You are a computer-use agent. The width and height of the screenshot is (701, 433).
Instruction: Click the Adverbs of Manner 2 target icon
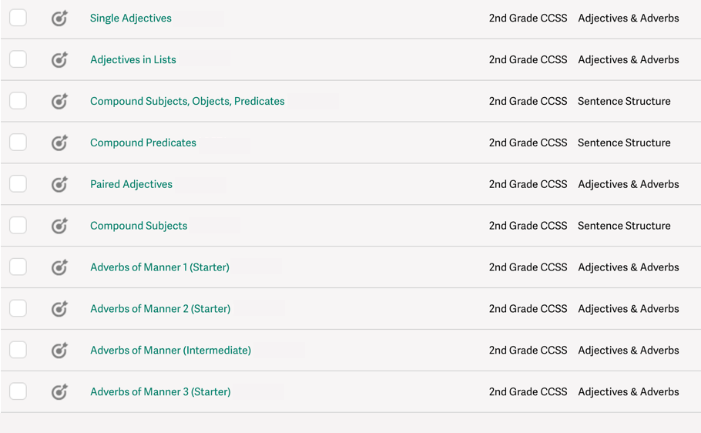click(x=59, y=309)
